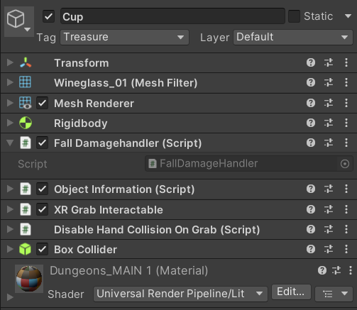Viewport: 357px width, 310px height.
Task: Open the Rigidbody preset settings icon
Action: (329, 123)
